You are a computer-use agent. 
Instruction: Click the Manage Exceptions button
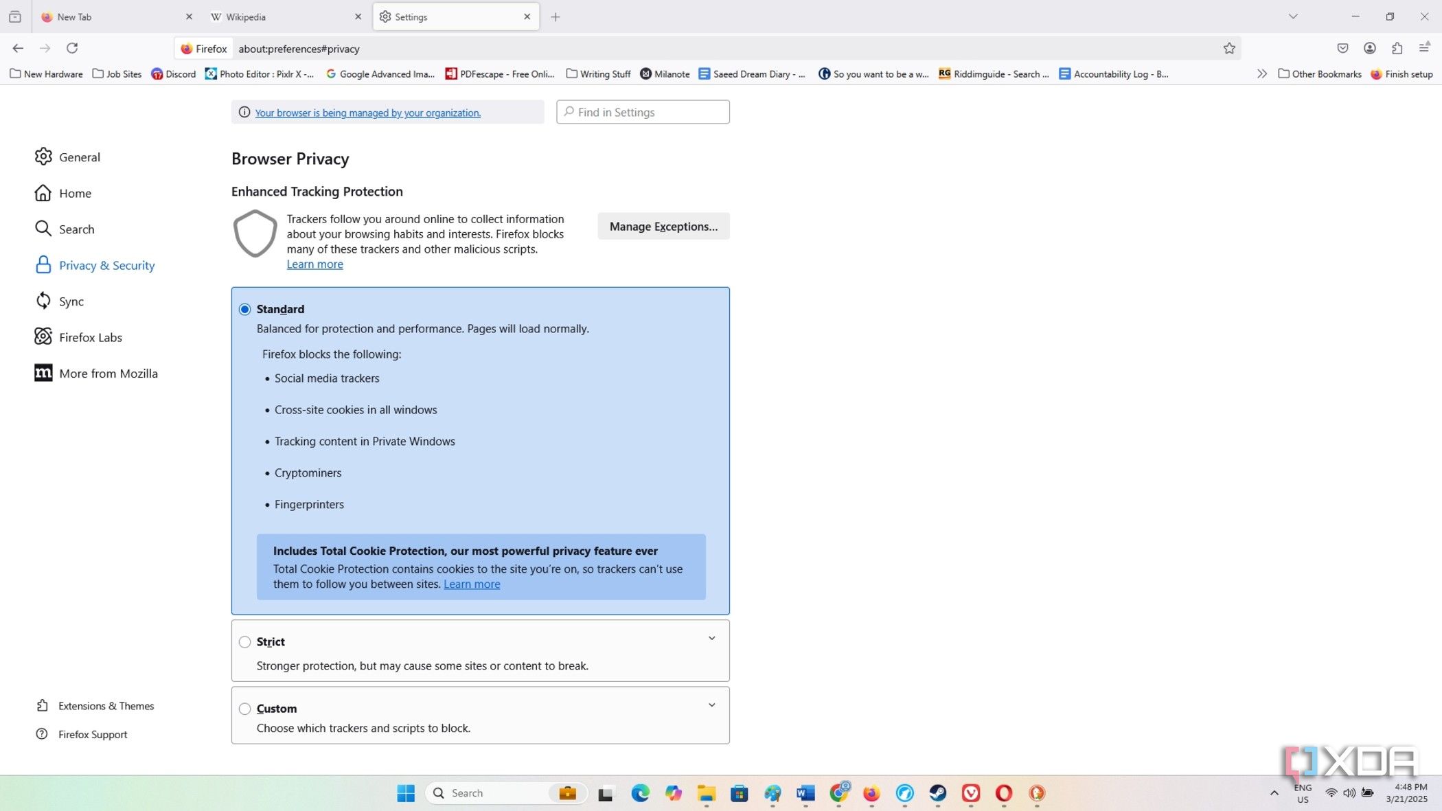pyautogui.click(x=663, y=226)
